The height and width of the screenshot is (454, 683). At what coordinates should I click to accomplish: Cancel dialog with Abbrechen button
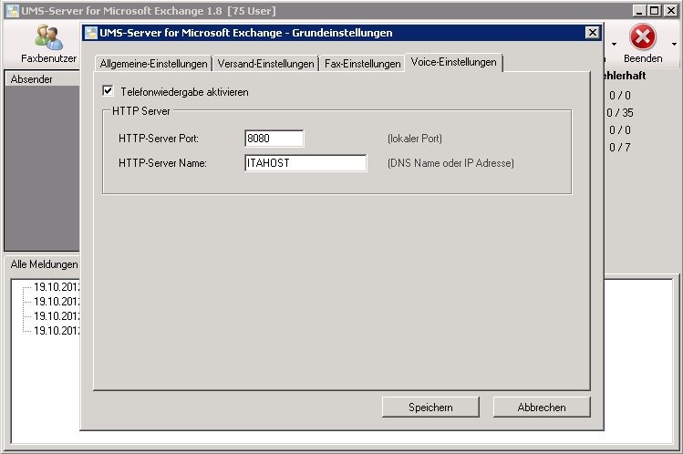click(x=542, y=407)
